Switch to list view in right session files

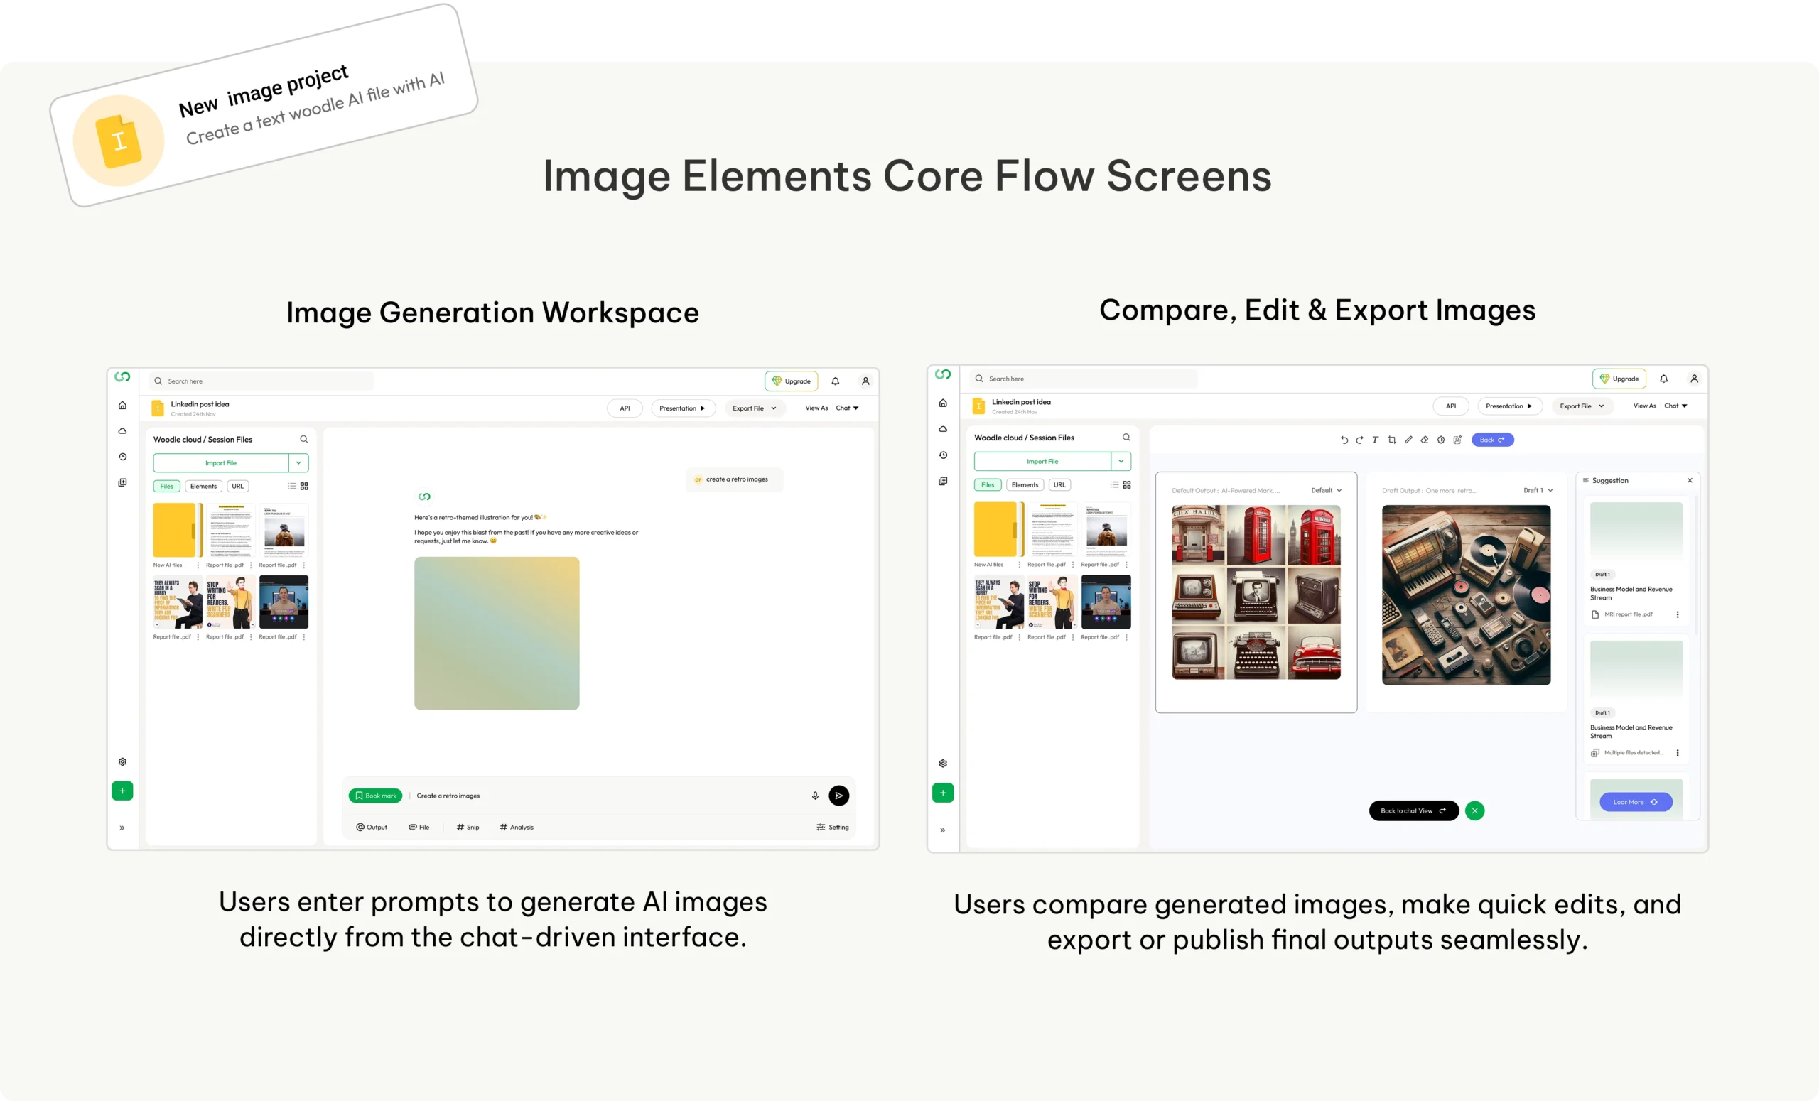click(x=1114, y=485)
